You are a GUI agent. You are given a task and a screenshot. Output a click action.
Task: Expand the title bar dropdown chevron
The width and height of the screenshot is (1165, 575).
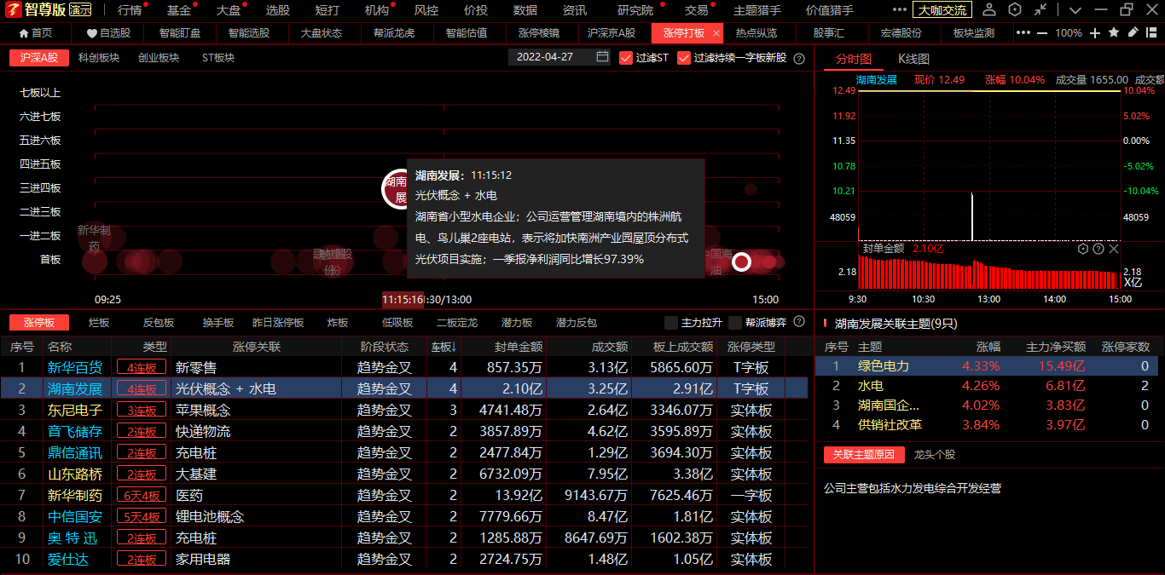point(1075,10)
